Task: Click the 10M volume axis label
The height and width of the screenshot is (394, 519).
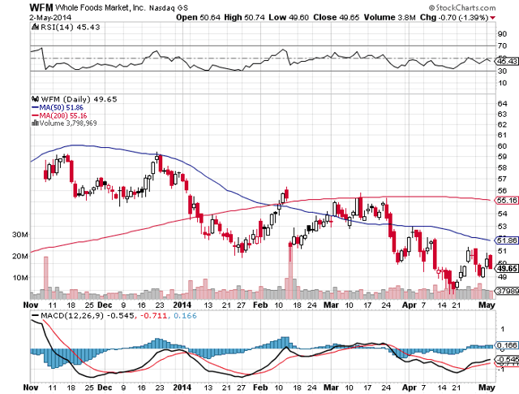Action: click(x=20, y=278)
